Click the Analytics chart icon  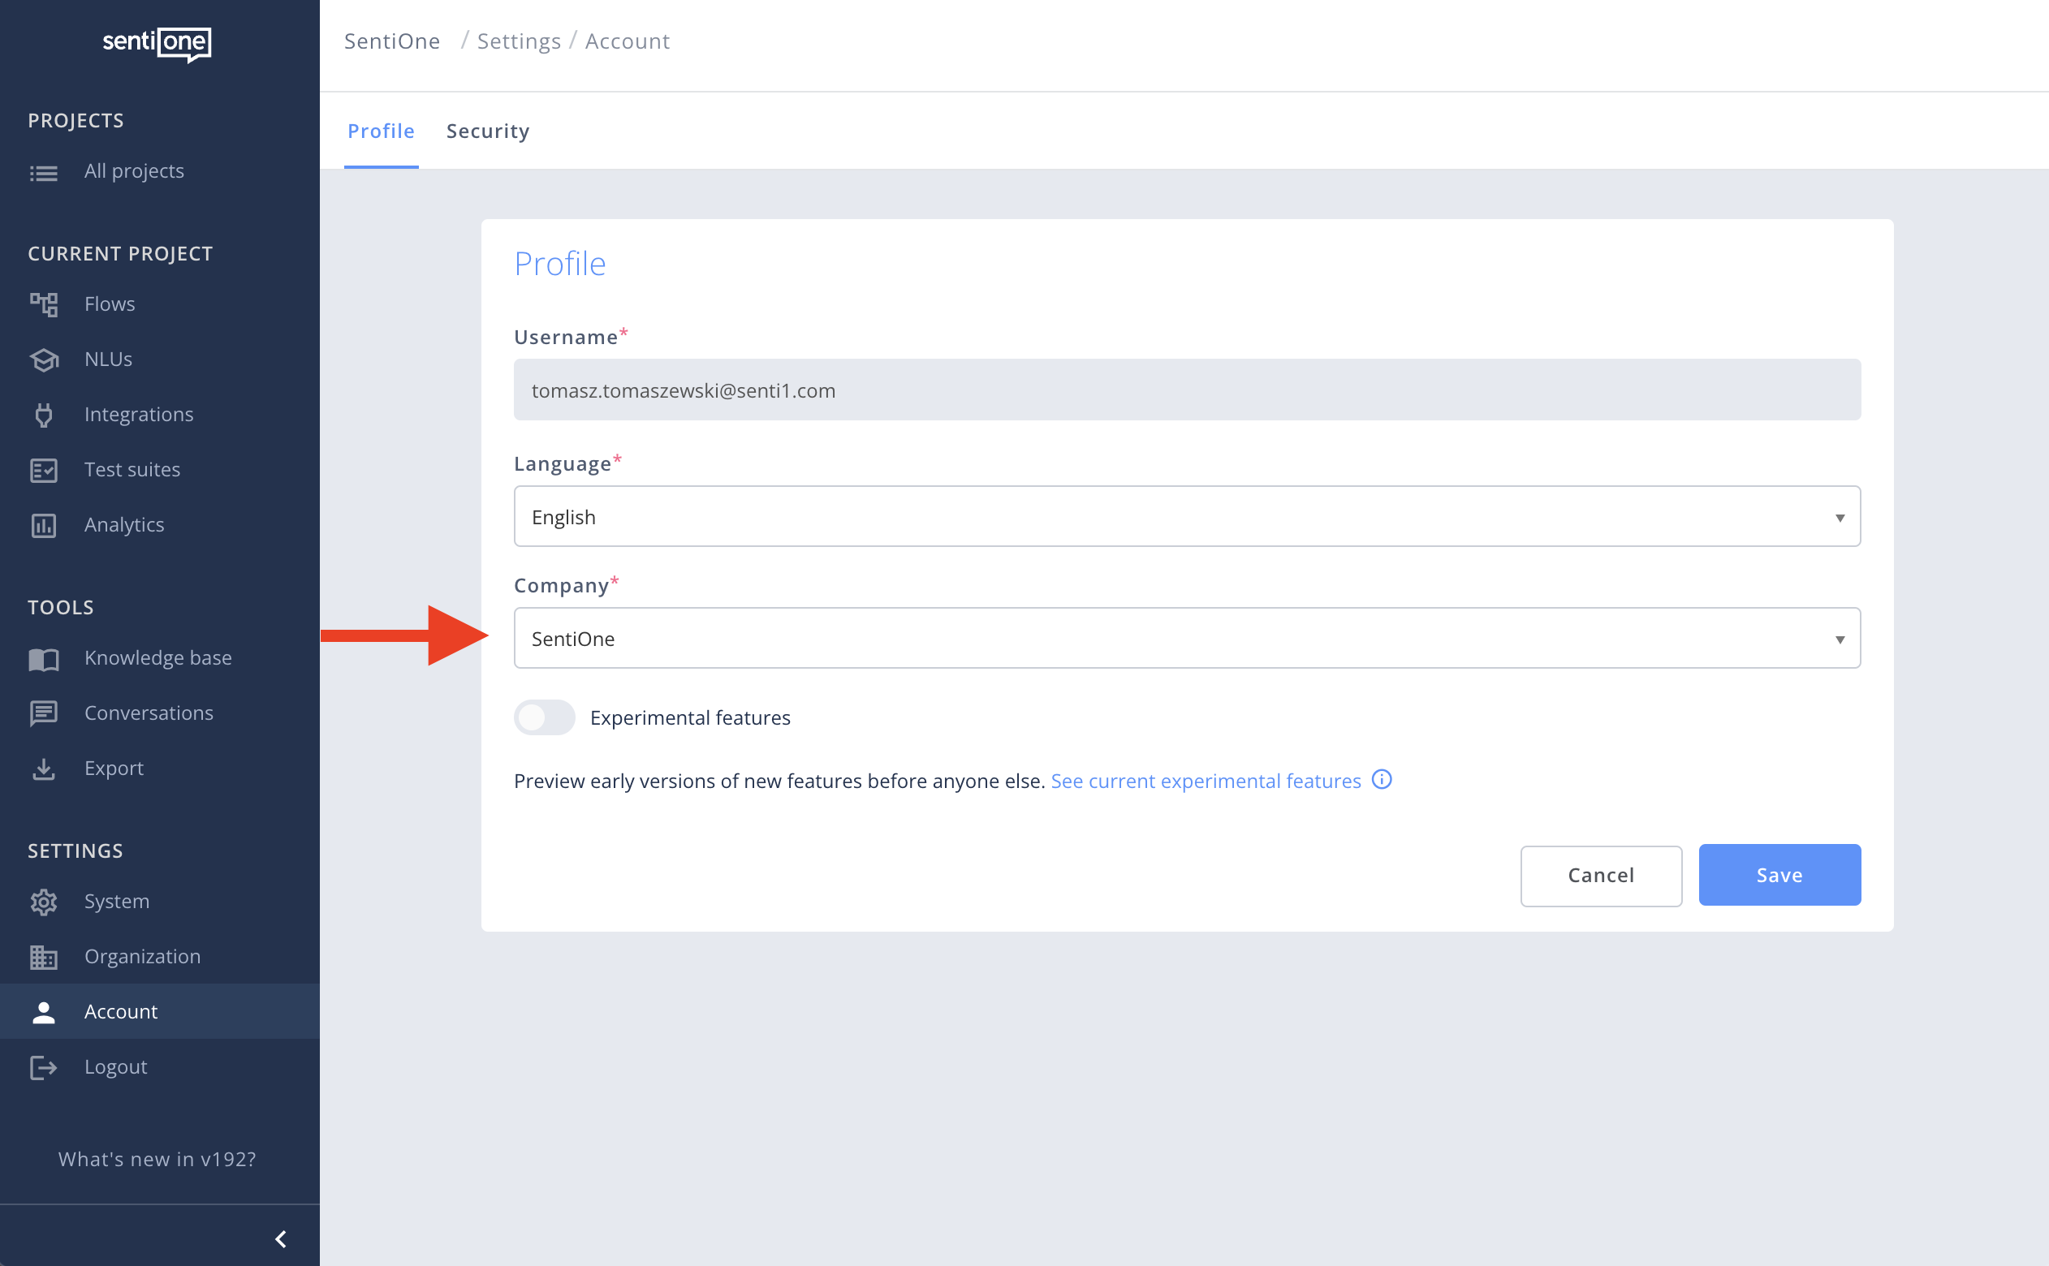click(x=44, y=525)
